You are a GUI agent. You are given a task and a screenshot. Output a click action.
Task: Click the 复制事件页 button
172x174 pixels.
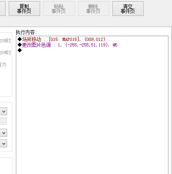[24, 9]
